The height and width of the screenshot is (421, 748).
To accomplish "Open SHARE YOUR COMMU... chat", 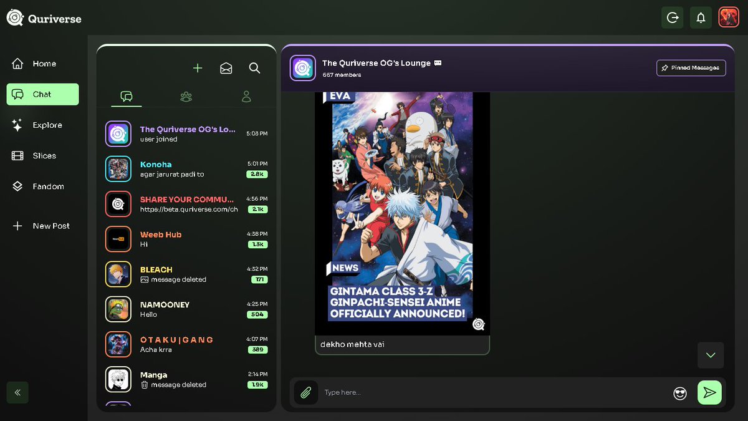I will [x=186, y=204].
